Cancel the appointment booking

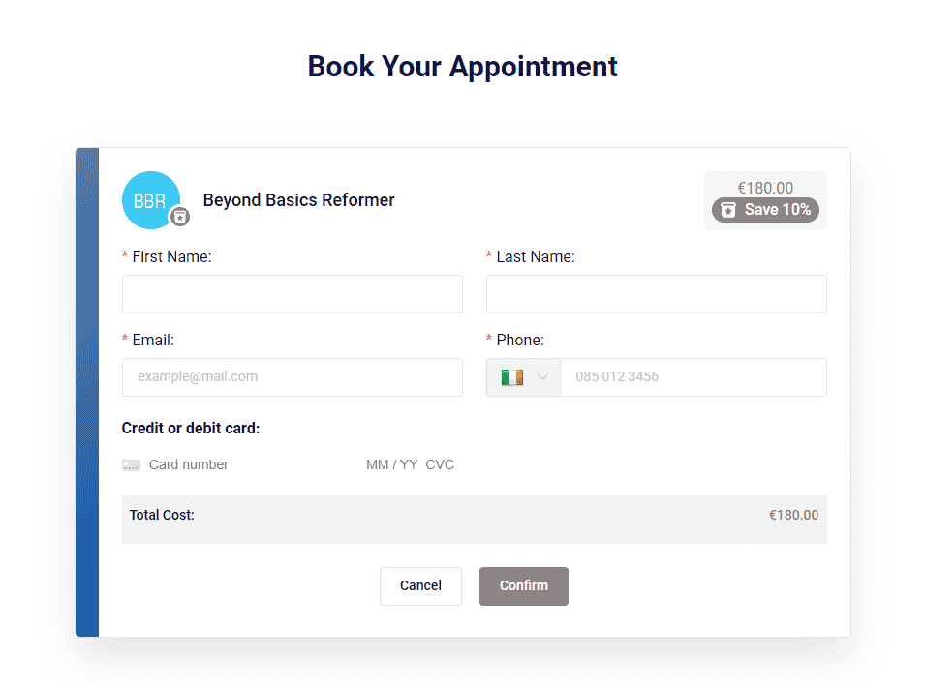pyautogui.click(x=420, y=586)
